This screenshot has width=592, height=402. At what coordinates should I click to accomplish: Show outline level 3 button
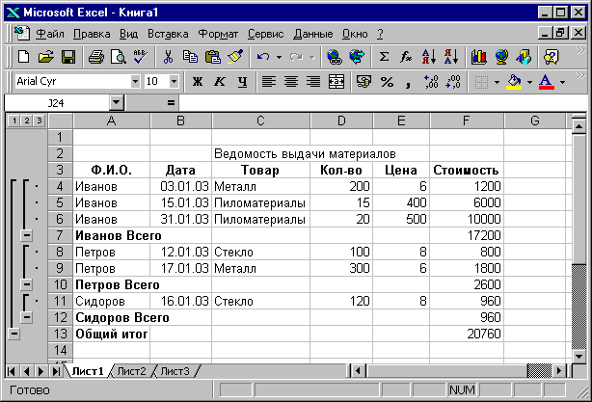coord(40,121)
